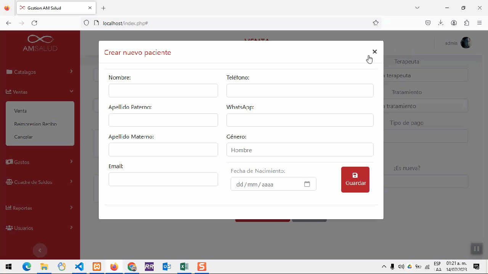Click the Usuarios people icon
Screen dimensions: 488x274
pyautogui.click(x=9, y=228)
